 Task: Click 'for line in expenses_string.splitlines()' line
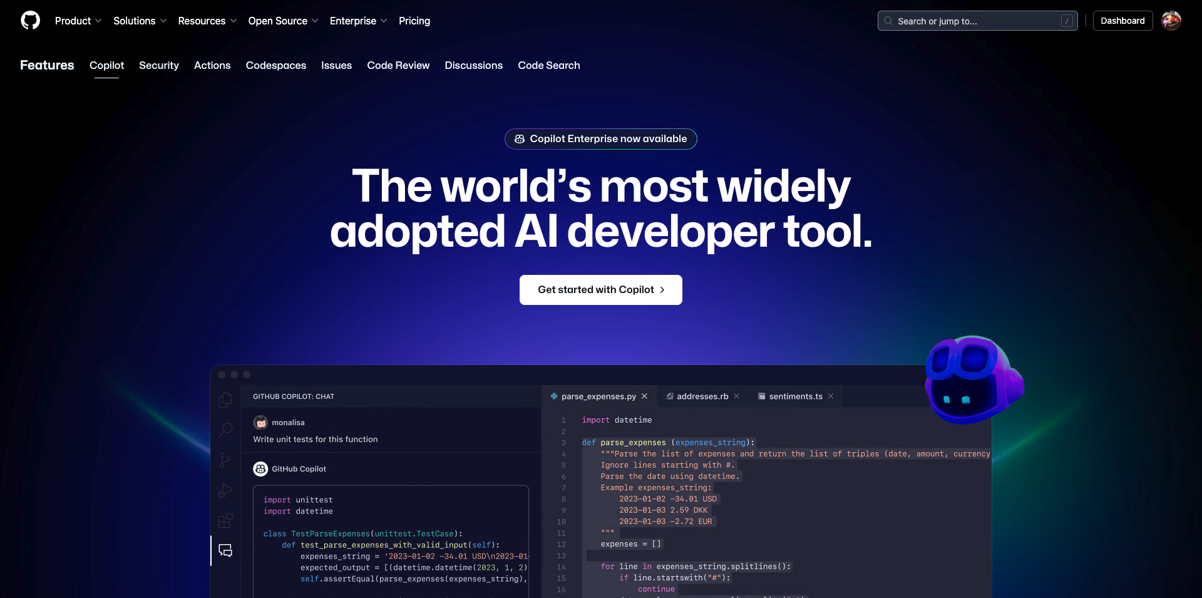coord(696,567)
